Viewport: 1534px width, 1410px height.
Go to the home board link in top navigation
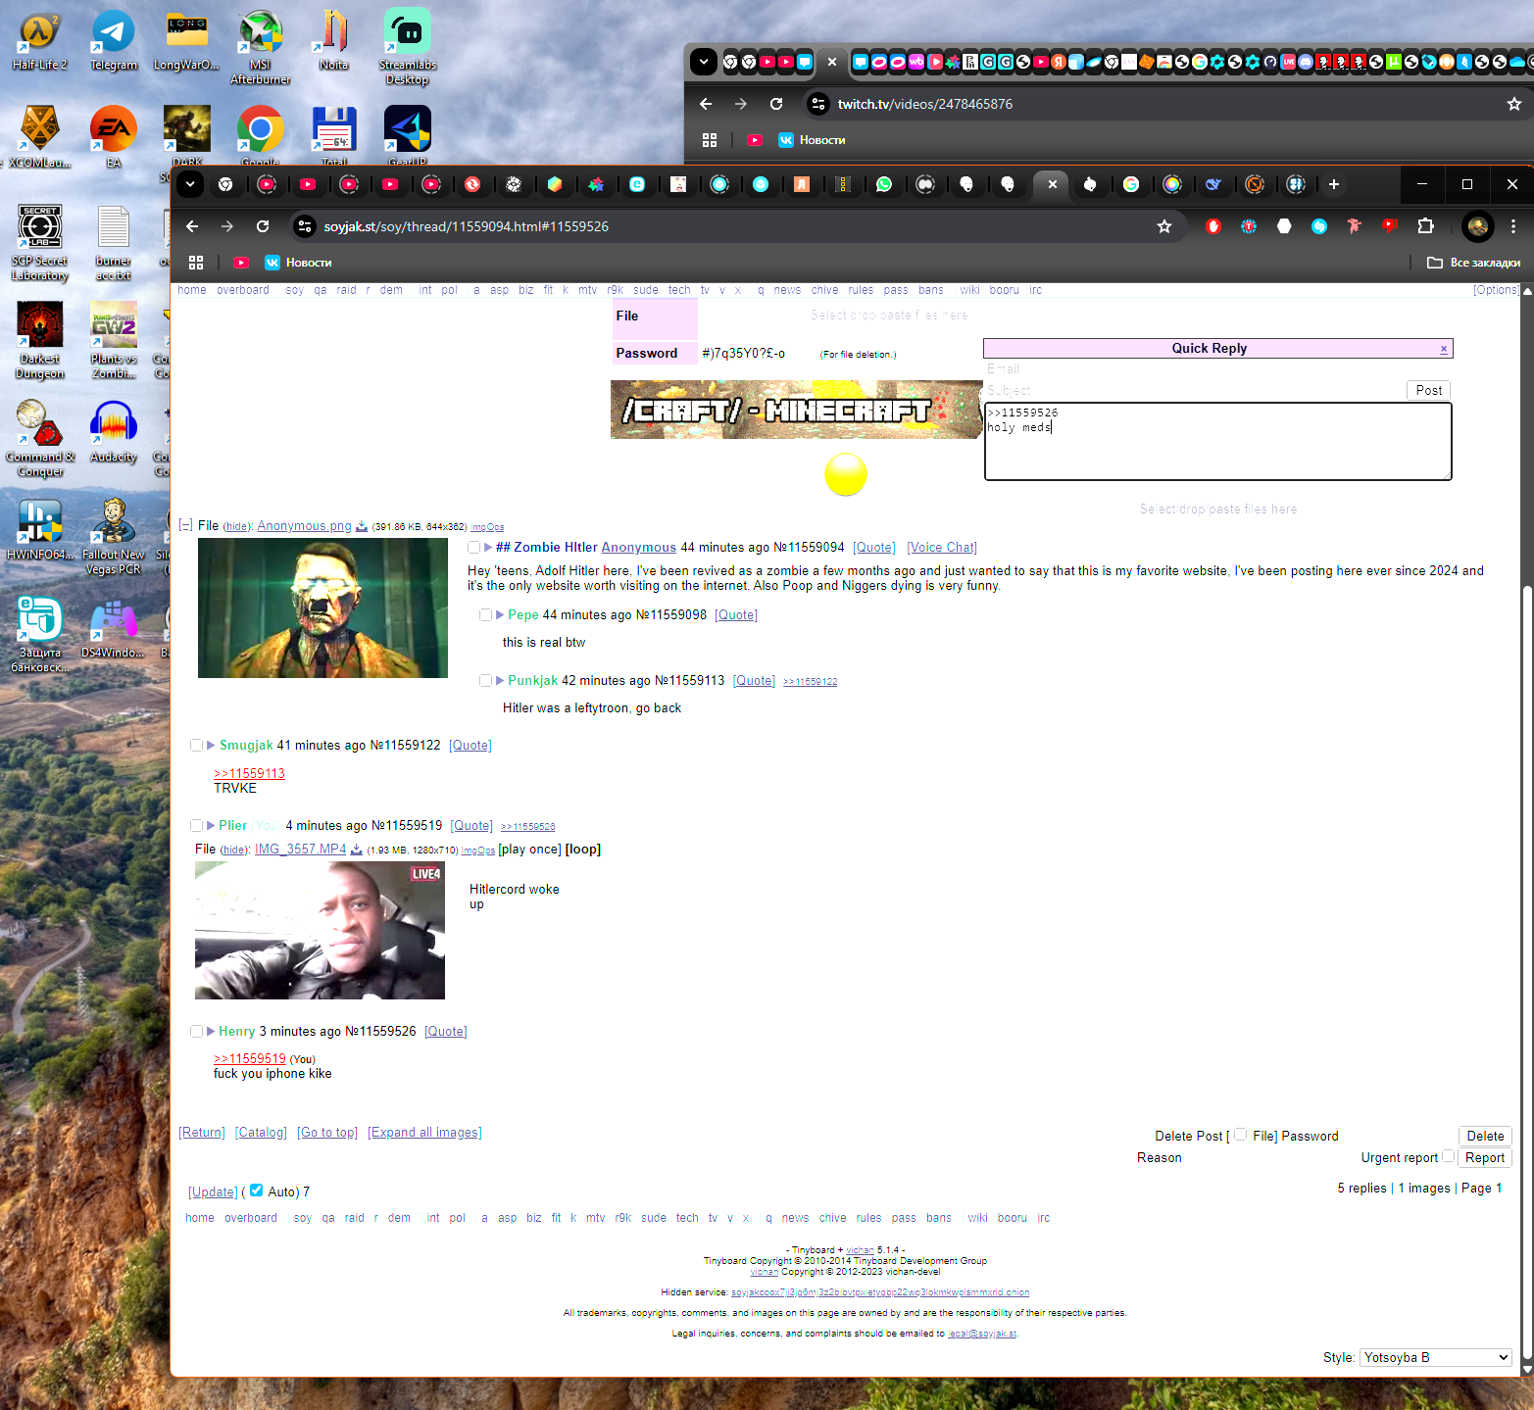pyautogui.click(x=192, y=290)
